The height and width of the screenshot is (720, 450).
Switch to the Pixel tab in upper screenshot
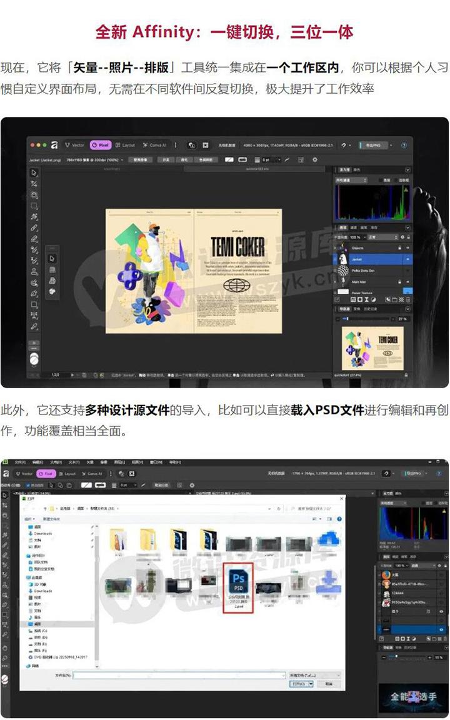pyautogui.click(x=101, y=145)
